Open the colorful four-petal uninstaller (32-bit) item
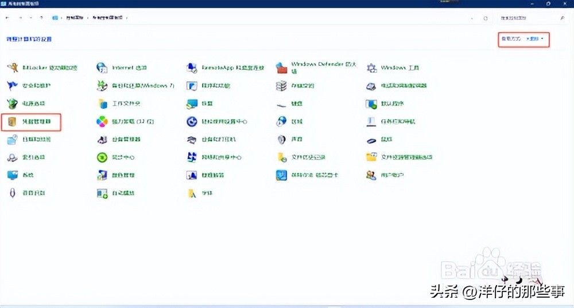 [125, 121]
